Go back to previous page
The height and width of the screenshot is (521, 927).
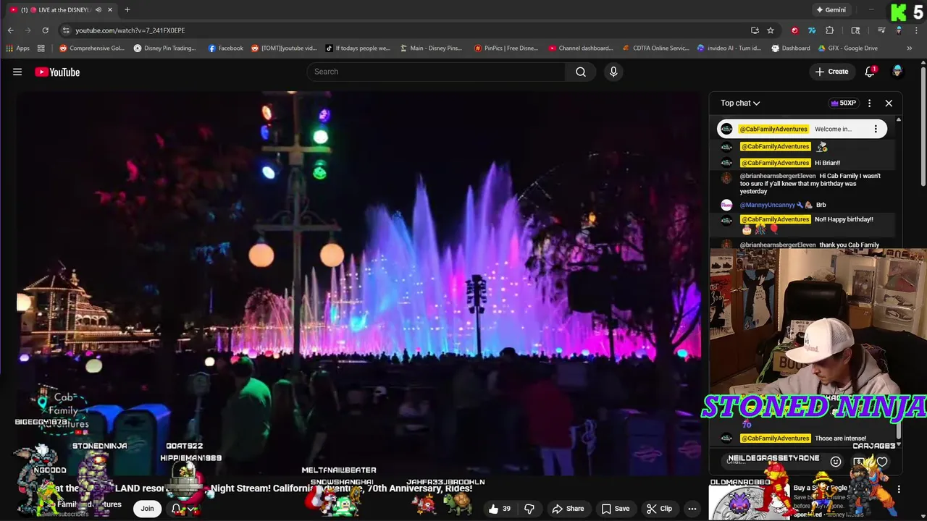pos(10,30)
